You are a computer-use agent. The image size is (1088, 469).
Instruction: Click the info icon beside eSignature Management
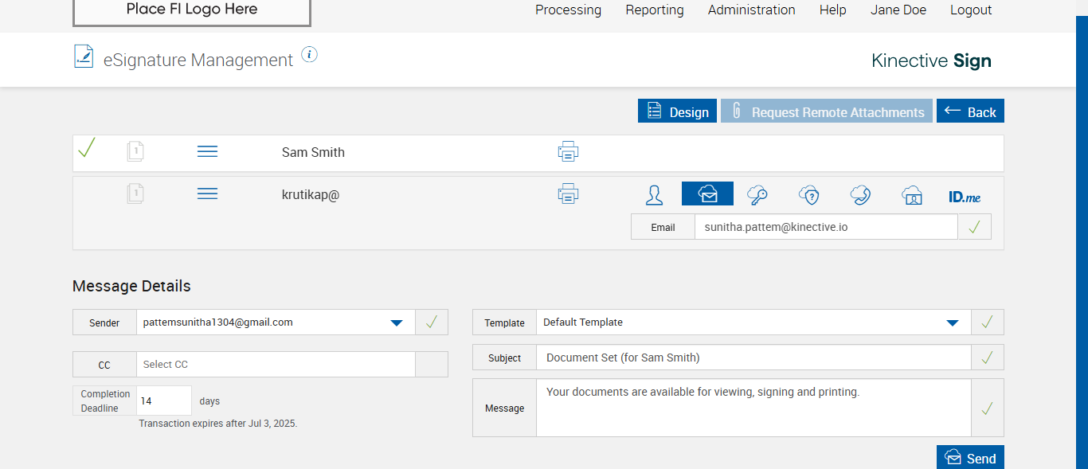(x=310, y=55)
